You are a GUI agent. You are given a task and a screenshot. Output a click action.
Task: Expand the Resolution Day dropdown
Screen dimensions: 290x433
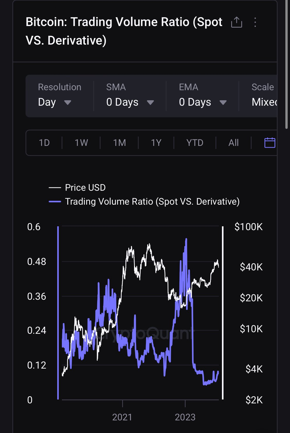[x=55, y=102]
